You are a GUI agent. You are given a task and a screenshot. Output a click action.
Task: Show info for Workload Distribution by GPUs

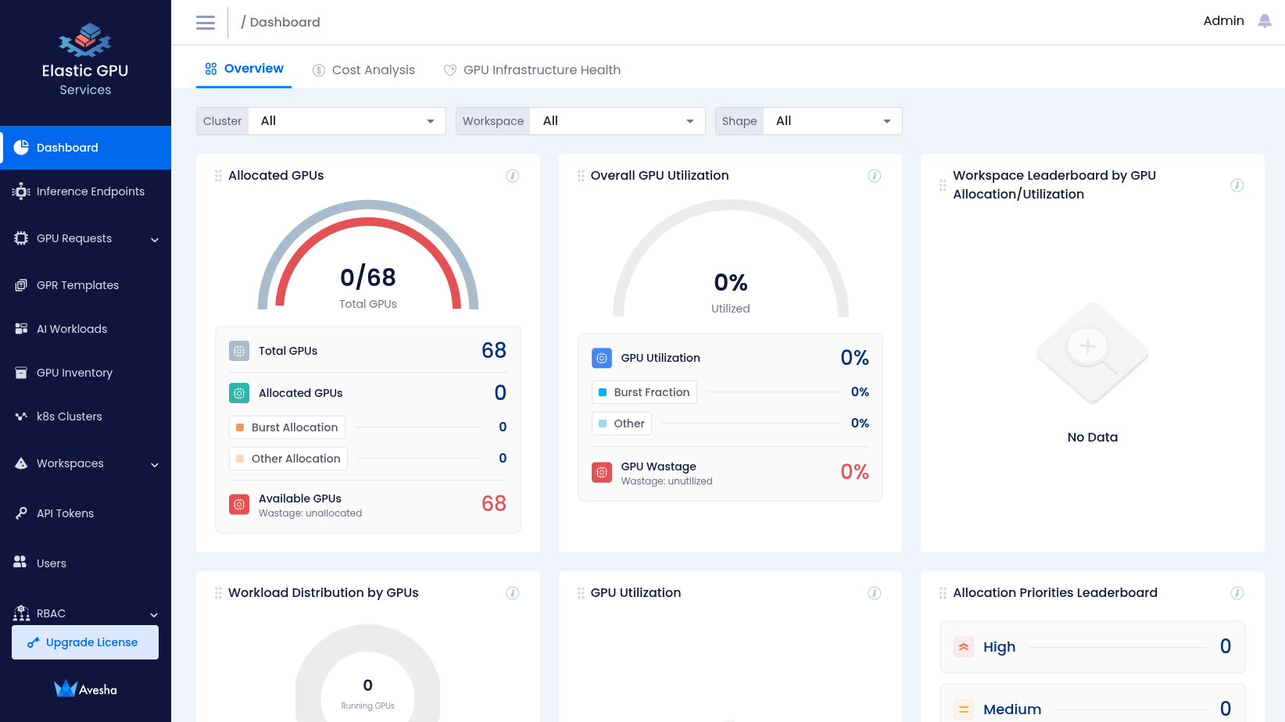[x=513, y=593]
